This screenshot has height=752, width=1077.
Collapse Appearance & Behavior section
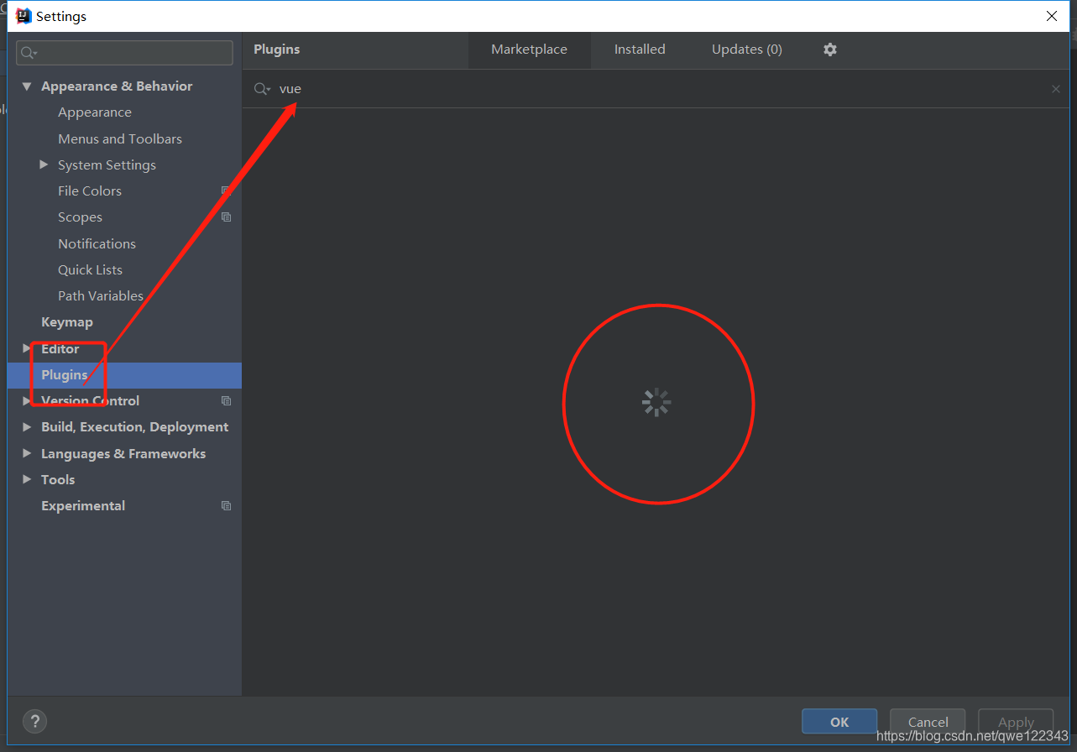tap(27, 86)
